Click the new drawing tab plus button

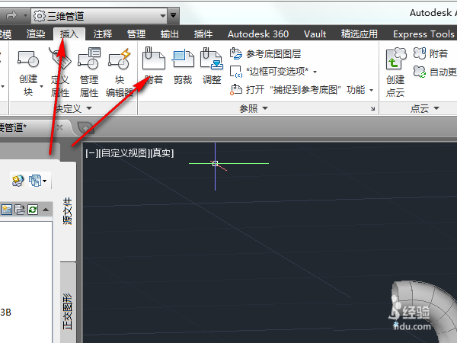click(85, 128)
